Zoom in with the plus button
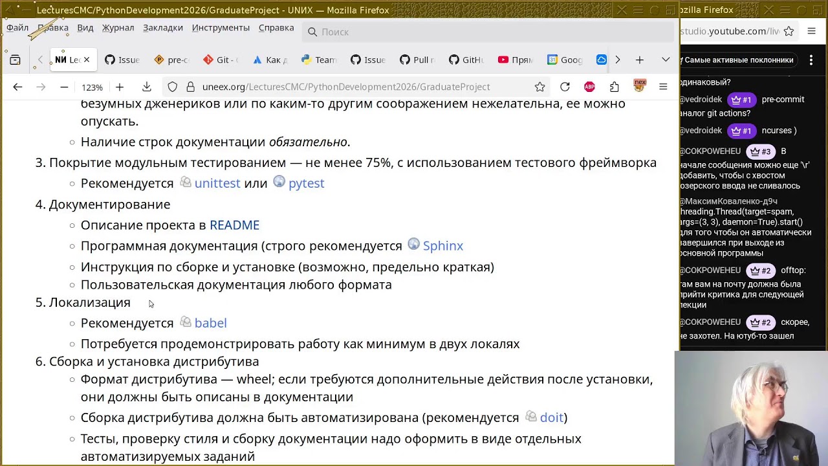This screenshot has height=466, width=828. 120,87
